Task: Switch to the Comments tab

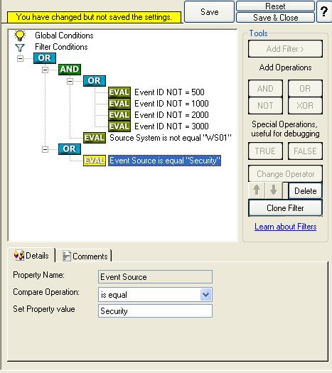Action: tap(85, 256)
